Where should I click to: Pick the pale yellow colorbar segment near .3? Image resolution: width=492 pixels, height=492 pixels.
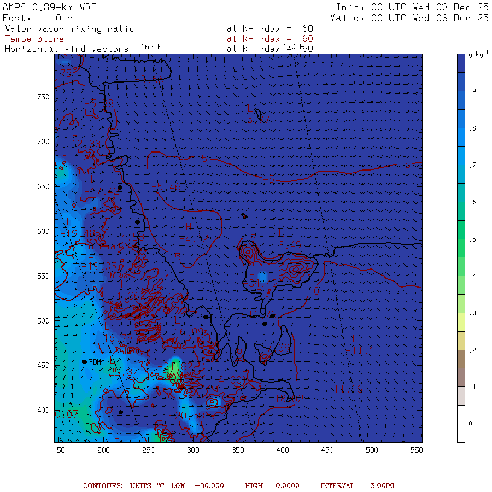click(461, 322)
